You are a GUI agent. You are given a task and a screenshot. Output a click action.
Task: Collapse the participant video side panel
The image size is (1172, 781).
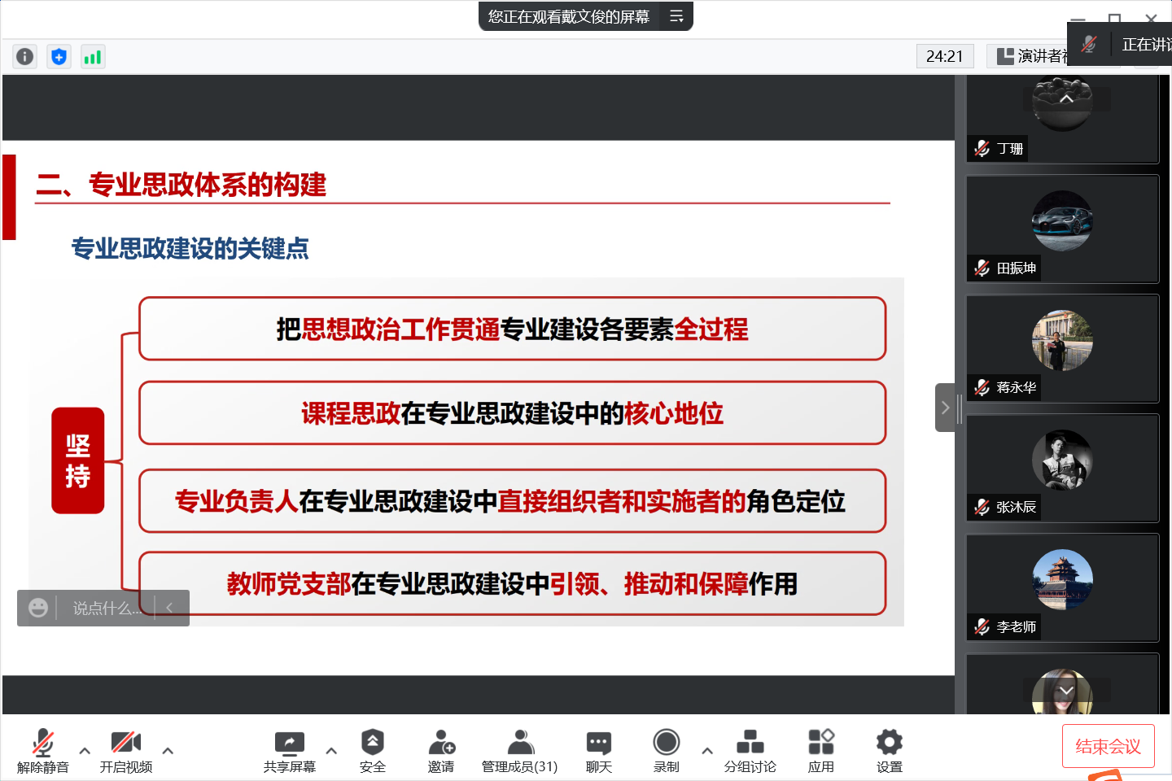tap(945, 408)
